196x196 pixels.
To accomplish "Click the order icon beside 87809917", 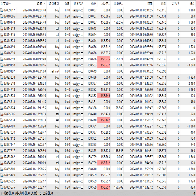I will click(x=1, y=10).
